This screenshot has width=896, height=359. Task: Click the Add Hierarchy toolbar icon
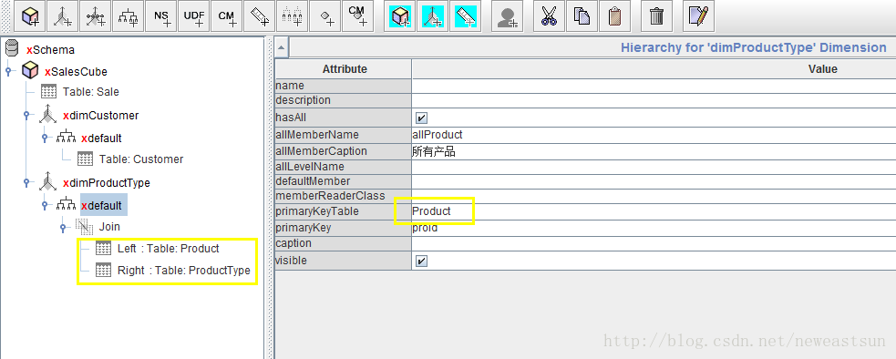pos(129,16)
